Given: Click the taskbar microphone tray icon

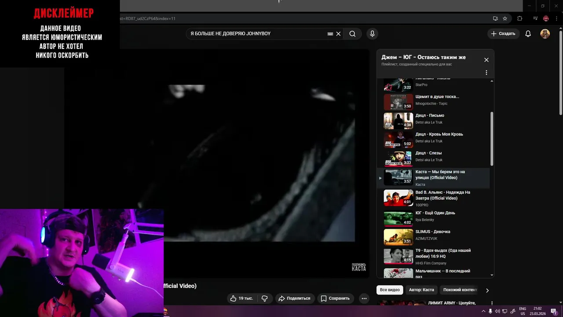Looking at the screenshot, I should click(490, 311).
